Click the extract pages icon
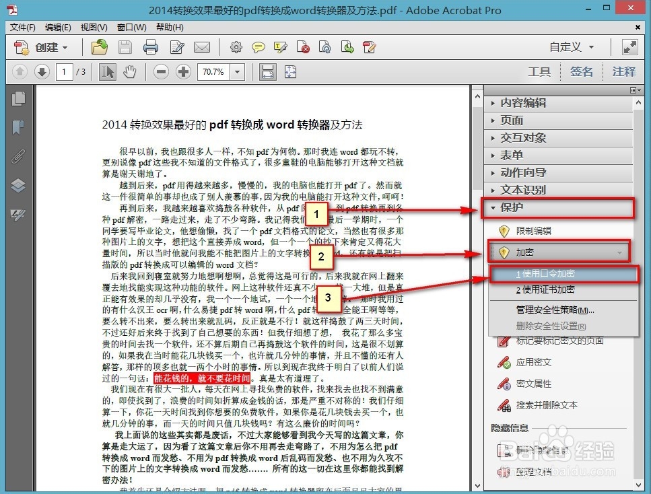This screenshot has height=494, width=651. pos(347,47)
